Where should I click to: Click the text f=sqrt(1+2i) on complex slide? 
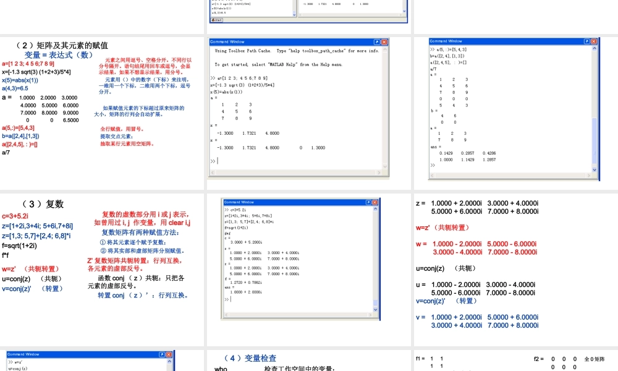(19, 245)
